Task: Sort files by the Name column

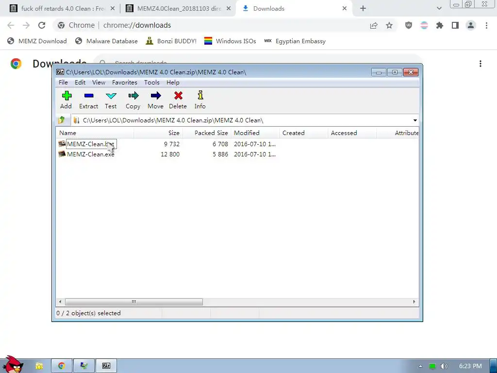Action: [95, 133]
